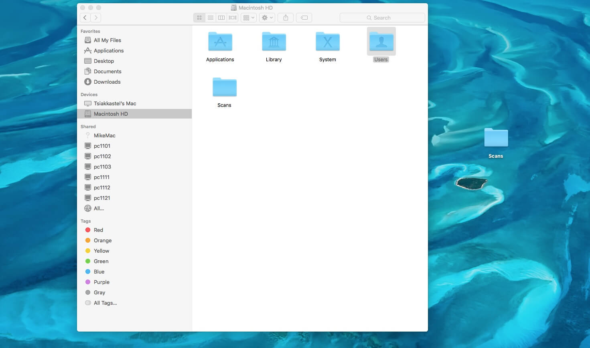
Task: Open All Tags… in sidebar
Action: pos(105,303)
